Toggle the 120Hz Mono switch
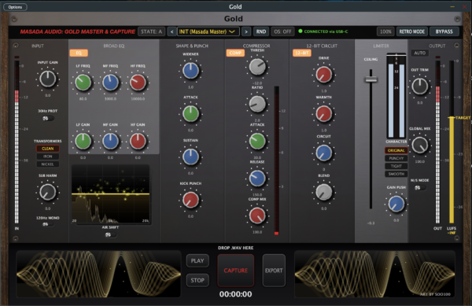 click(47, 224)
